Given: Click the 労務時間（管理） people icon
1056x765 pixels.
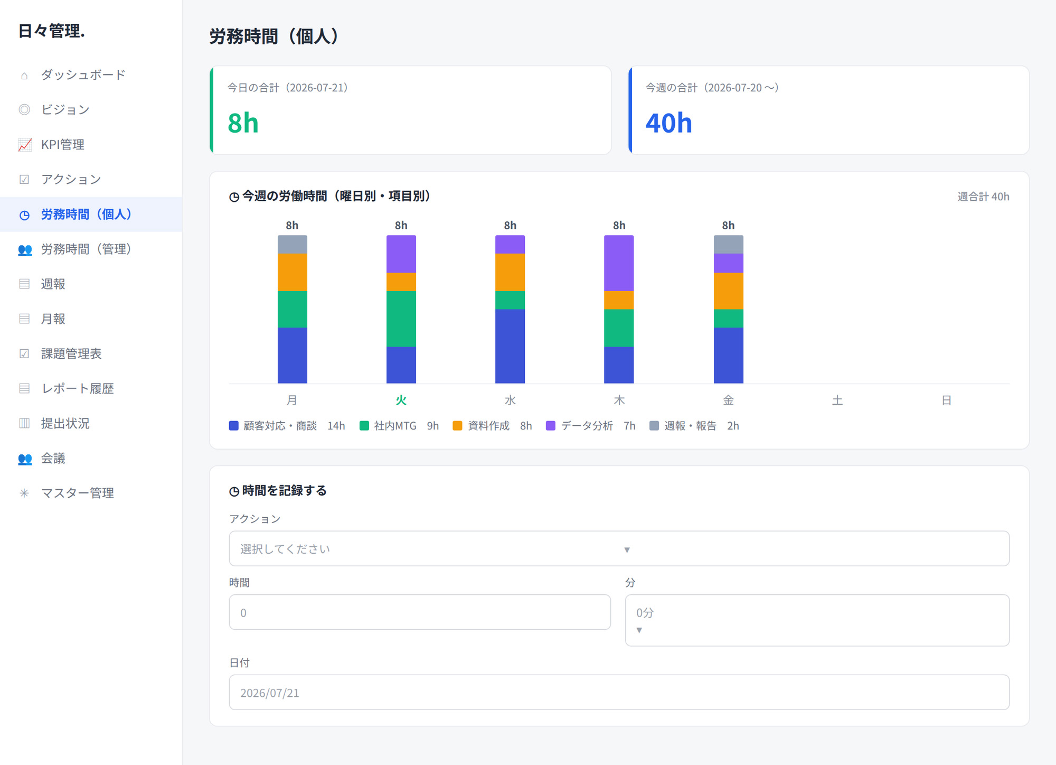Looking at the screenshot, I should click(24, 249).
